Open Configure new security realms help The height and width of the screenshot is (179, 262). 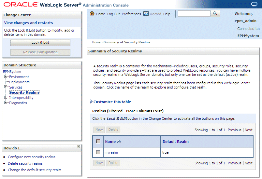click(x=32, y=157)
